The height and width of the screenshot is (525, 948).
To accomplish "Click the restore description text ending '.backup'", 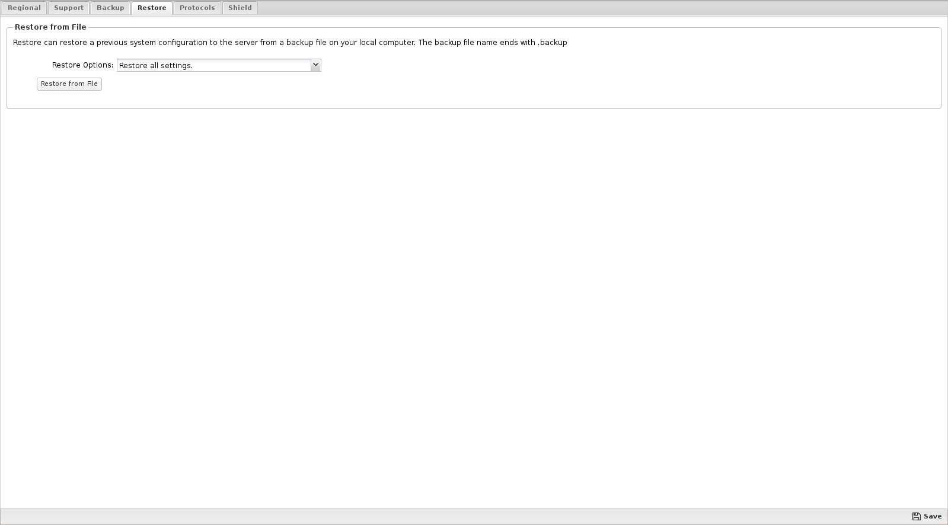I will coord(290,43).
